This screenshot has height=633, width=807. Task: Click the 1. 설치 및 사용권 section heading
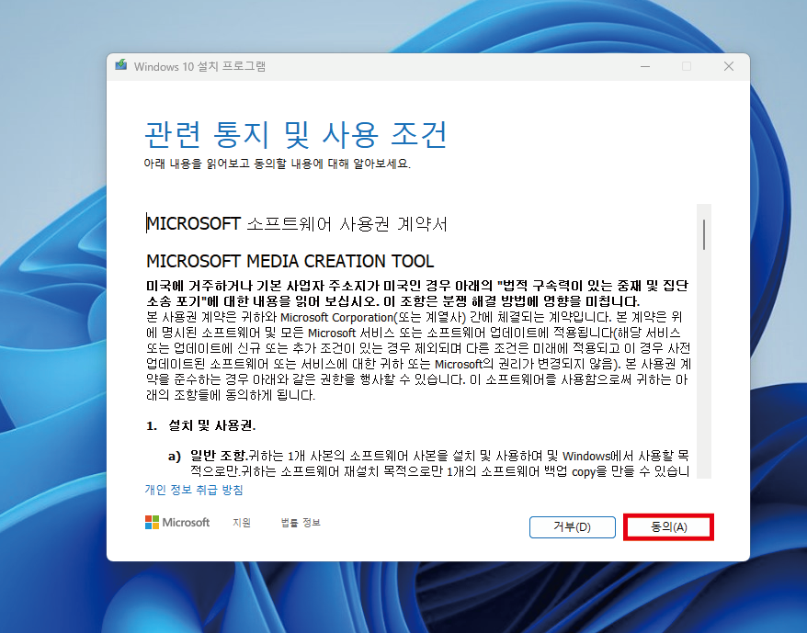200,425
